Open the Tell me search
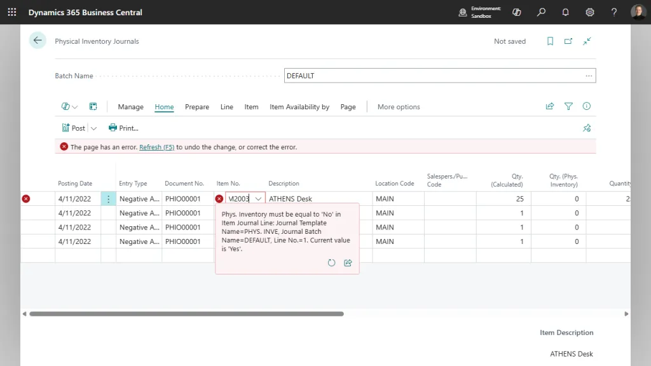Image resolution: width=651 pixels, height=366 pixels. 541,11
